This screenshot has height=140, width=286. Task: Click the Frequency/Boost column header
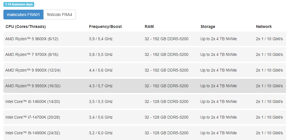click(105, 27)
